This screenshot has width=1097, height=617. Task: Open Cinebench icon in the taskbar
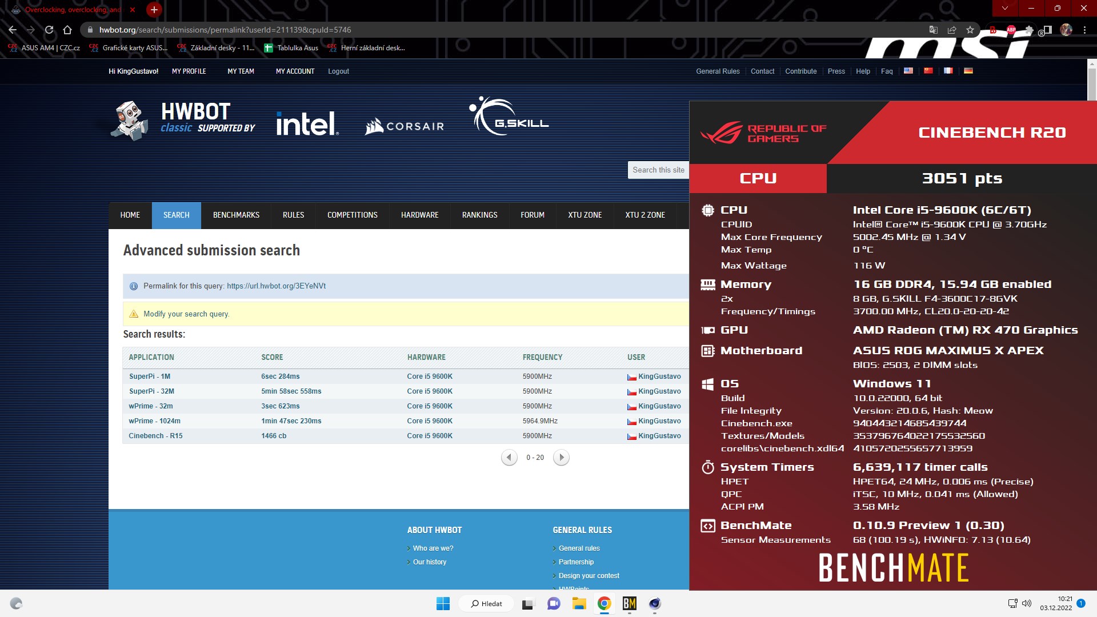point(655,603)
